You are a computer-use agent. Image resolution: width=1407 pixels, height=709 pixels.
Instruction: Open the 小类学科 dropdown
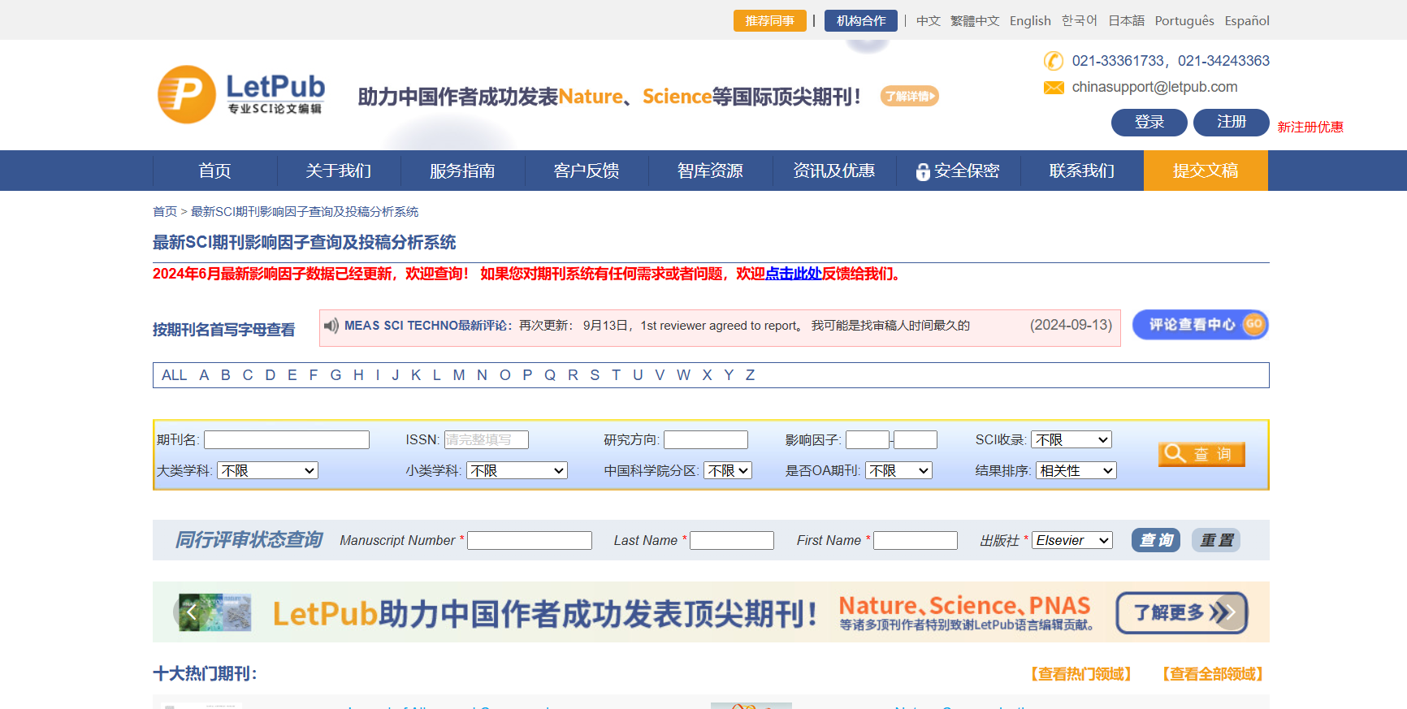(x=517, y=470)
